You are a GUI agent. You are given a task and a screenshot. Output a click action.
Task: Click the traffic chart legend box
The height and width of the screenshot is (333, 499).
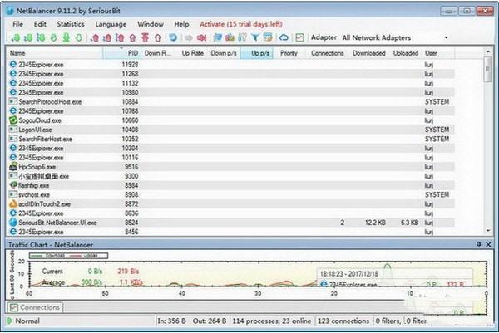(x=68, y=256)
